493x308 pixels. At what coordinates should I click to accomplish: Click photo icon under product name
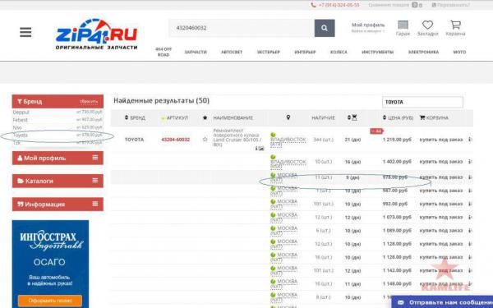coord(261,149)
